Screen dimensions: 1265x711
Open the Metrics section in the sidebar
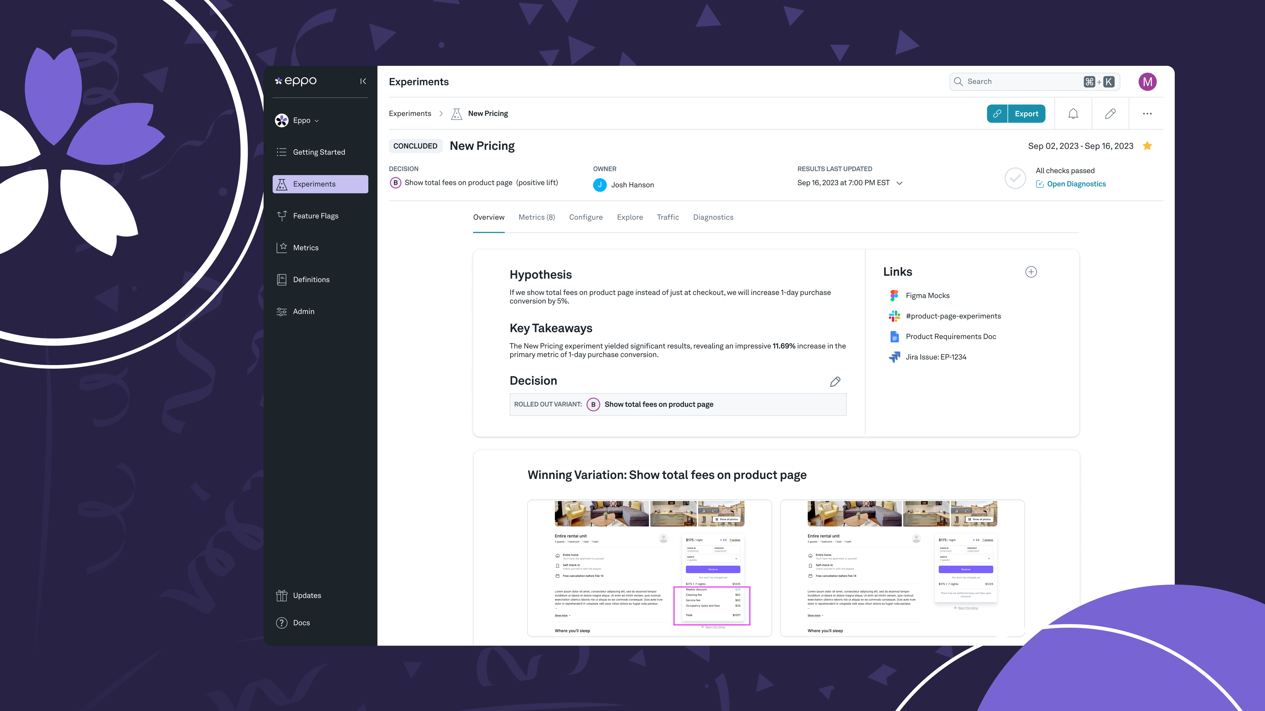(305, 247)
